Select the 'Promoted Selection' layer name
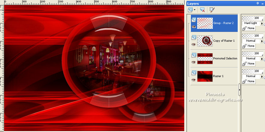Image resolution: width=265 pixels, height=132 pixels. tap(225, 58)
